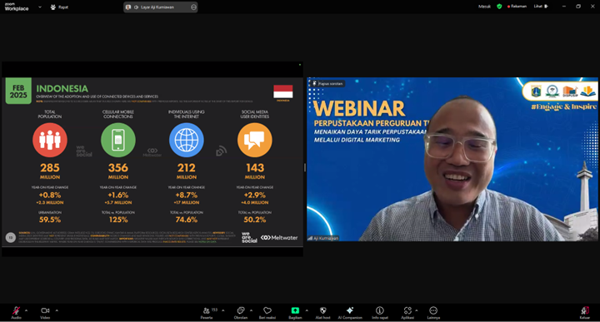Launch AI Companion
The width and height of the screenshot is (600, 322).
[350, 313]
